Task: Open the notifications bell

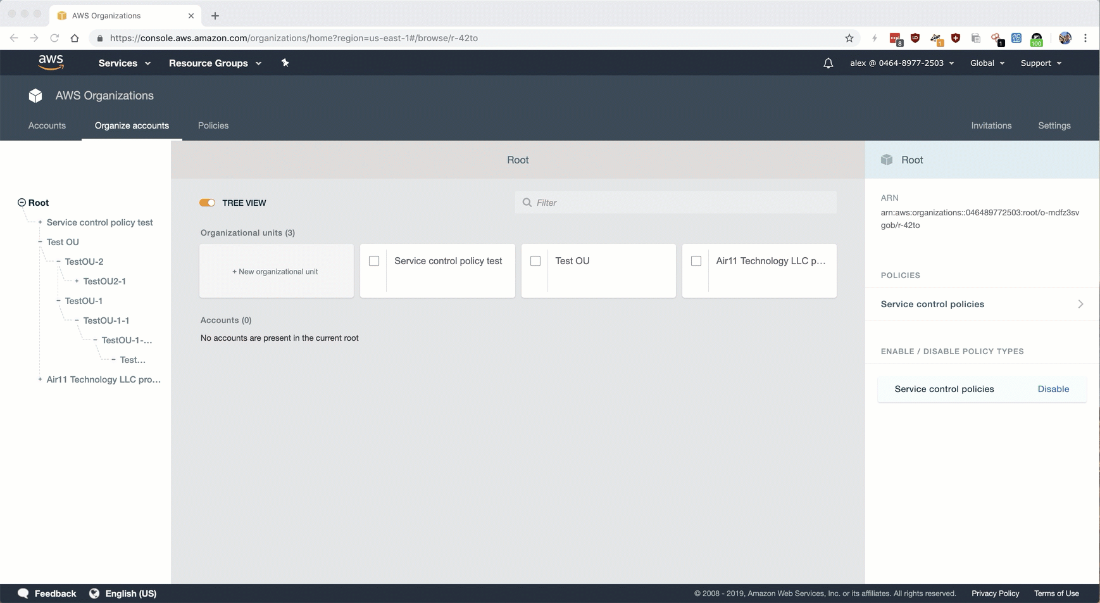Action: pyautogui.click(x=828, y=63)
